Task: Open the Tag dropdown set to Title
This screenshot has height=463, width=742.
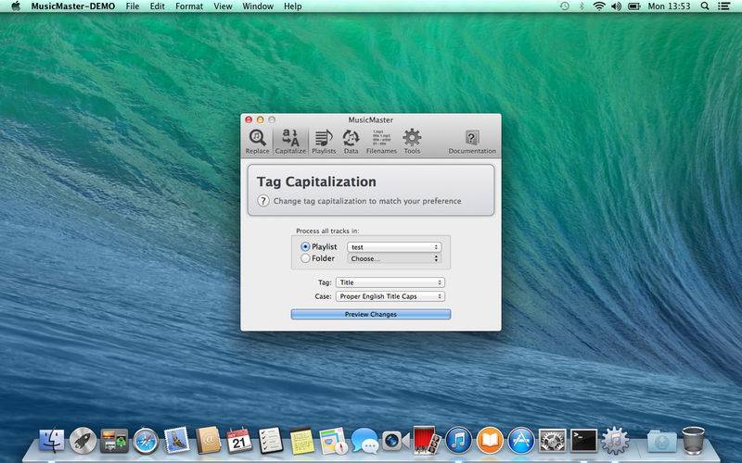Action: point(390,282)
